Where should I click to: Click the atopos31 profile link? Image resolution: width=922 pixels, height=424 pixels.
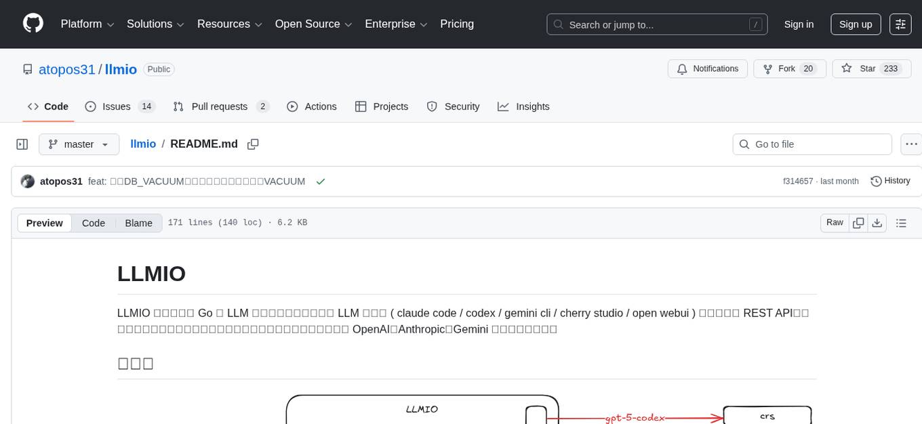pos(67,69)
